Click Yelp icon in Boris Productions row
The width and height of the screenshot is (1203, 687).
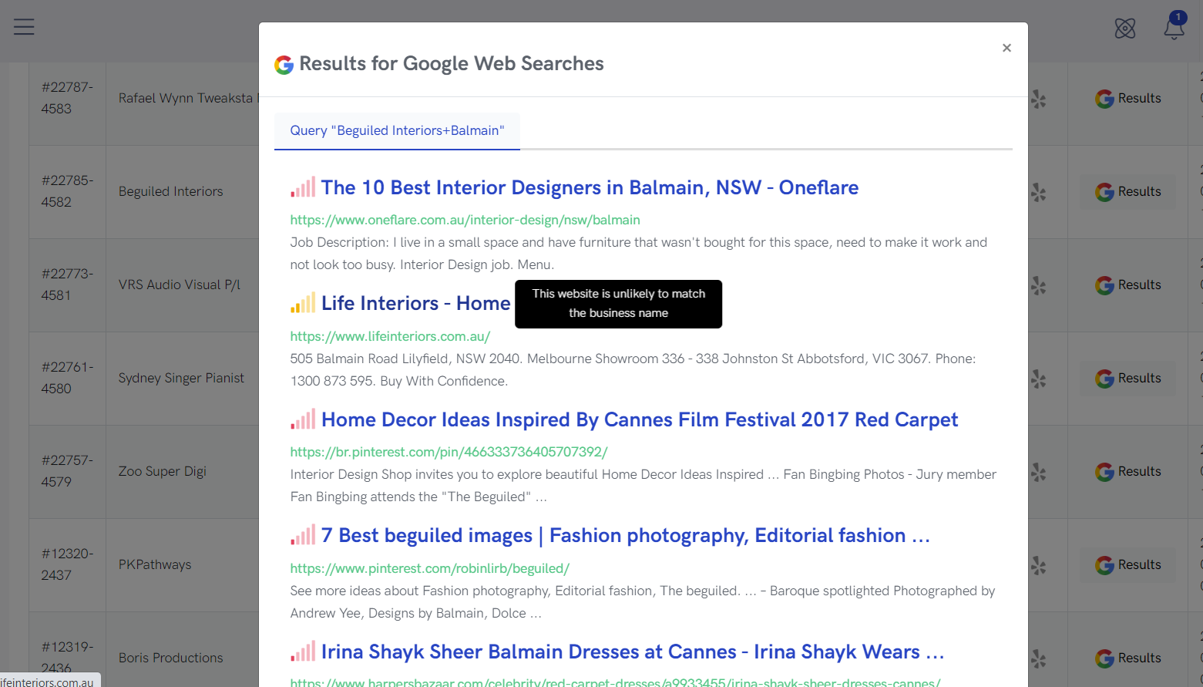point(1039,659)
